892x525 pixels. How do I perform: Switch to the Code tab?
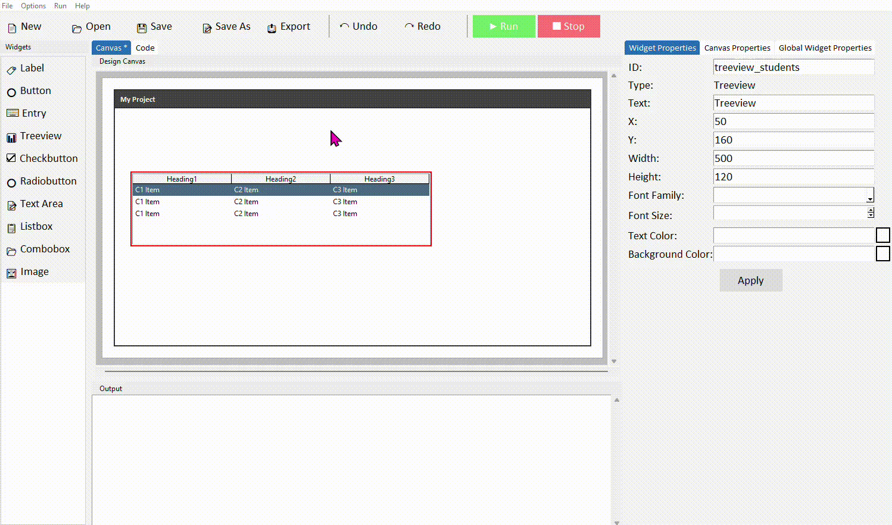click(145, 48)
